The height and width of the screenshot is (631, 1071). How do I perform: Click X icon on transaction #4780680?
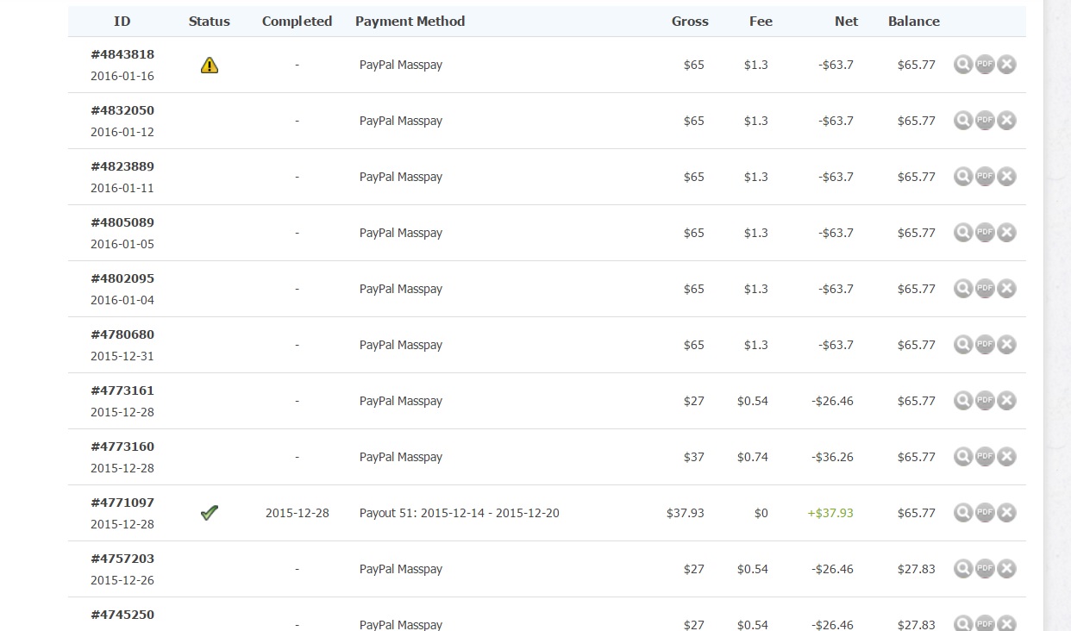pos(1006,345)
